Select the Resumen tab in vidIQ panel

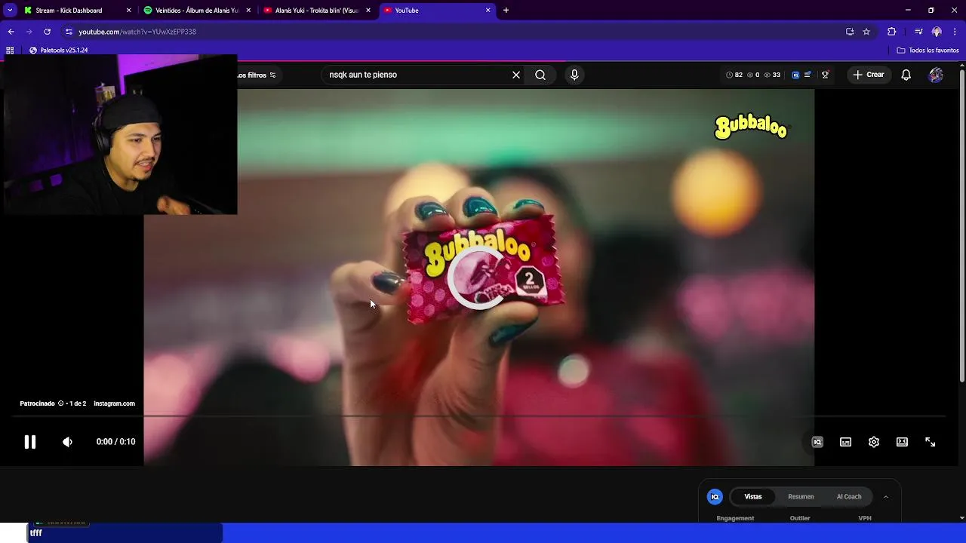pyautogui.click(x=801, y=496)
